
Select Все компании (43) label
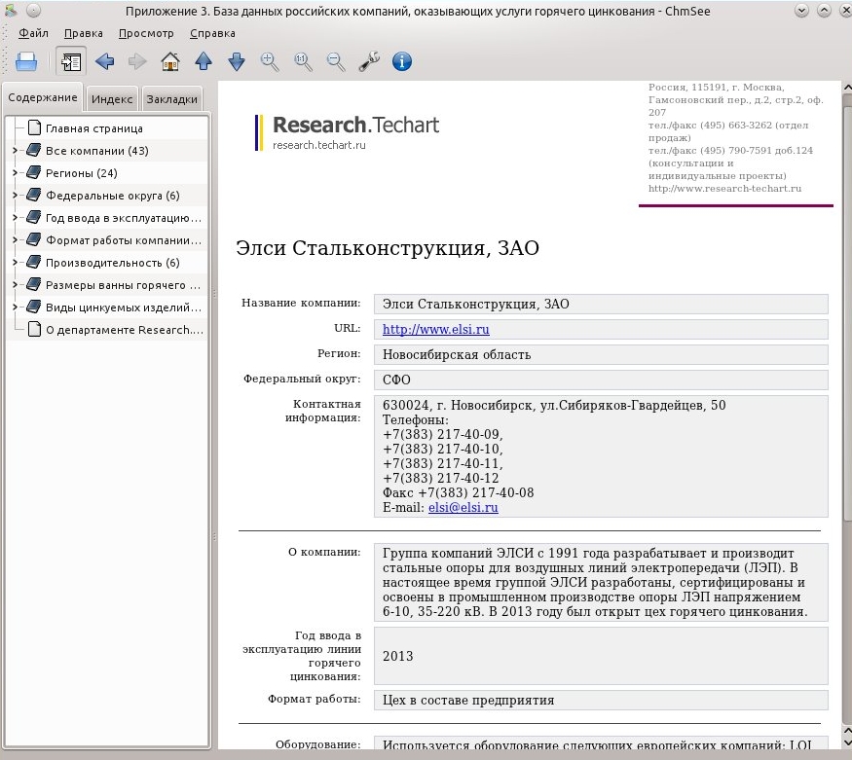(x=97, y=151)
